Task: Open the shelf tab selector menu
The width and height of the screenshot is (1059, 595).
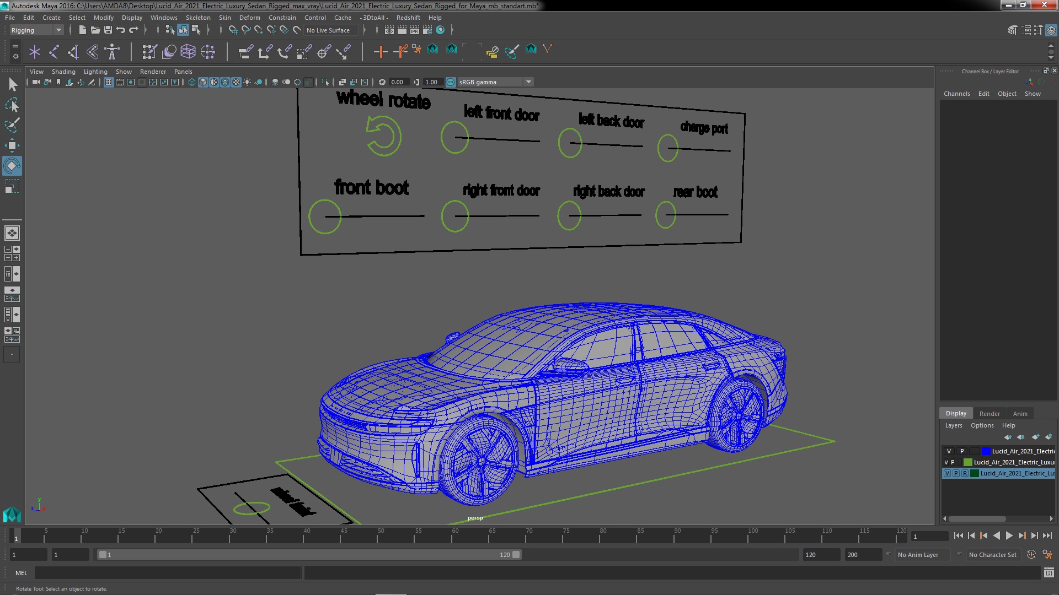Action: pyautogui.click(x=15, y=46)
